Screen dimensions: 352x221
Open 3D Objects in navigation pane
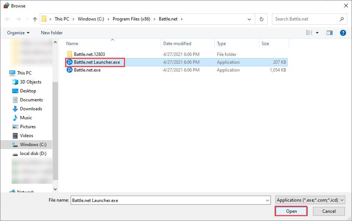(x=31, y=82)
